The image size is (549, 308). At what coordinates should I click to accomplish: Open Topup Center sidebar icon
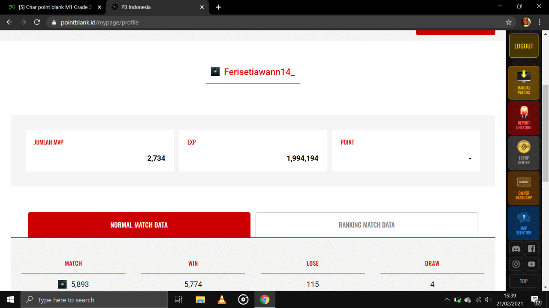coord(524,153)
